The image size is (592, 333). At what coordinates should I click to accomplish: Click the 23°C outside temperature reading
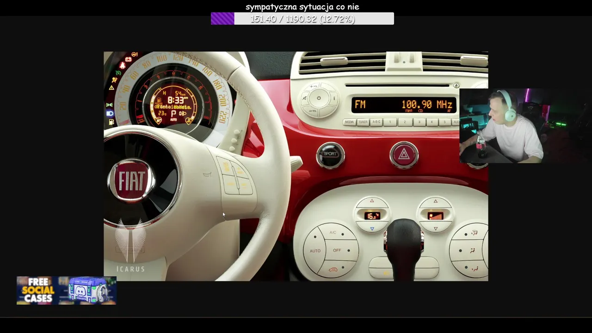(162, 113)
